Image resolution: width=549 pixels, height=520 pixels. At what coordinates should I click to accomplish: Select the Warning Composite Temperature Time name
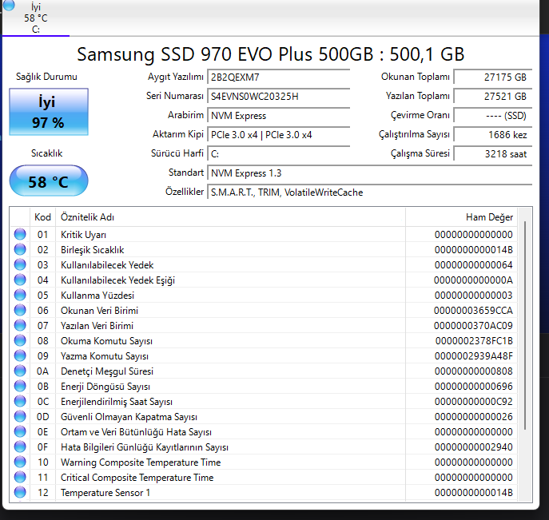pos(141,462)
